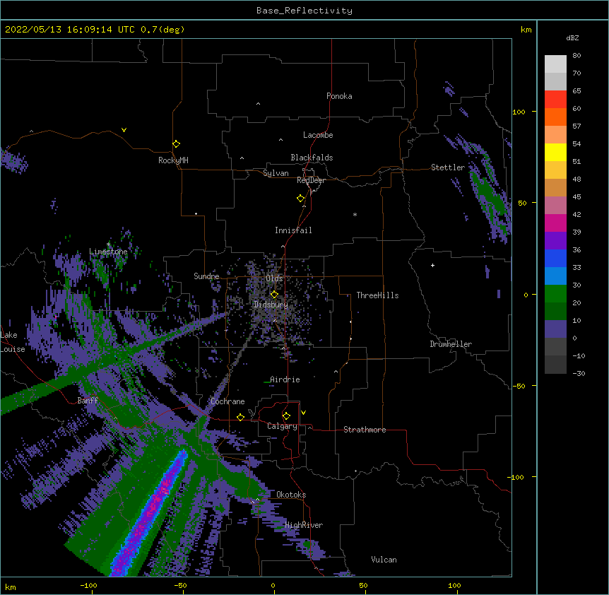Click the Banff town label
This screenshot has height=595, width=609.
click(88, 401)
